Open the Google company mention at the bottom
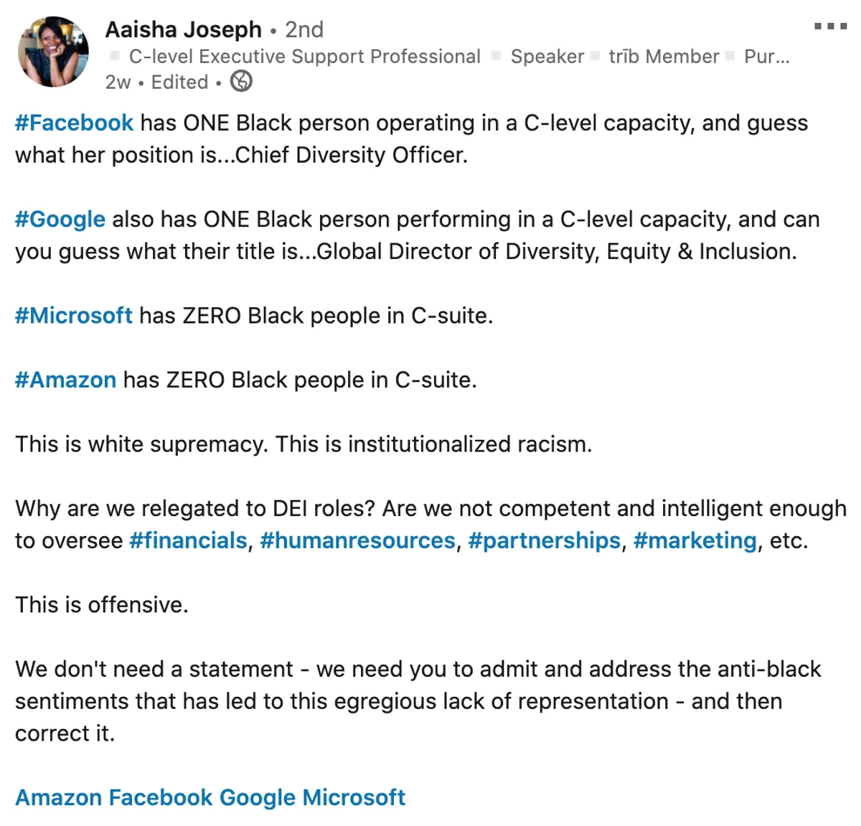This screenshot has width=861, height=826. point(257,797)
